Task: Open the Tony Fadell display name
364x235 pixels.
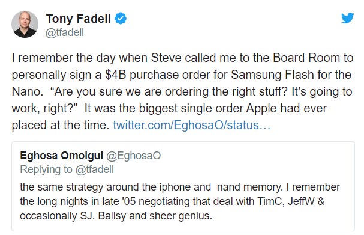Action: pos(79,19)
